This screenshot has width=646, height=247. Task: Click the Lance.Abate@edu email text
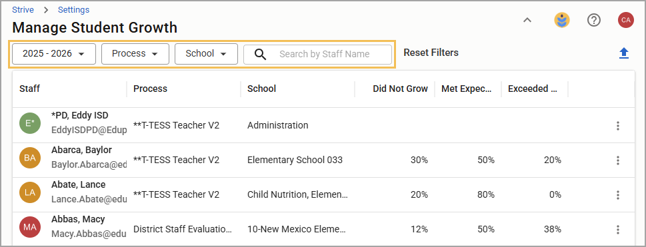[89, 199]
